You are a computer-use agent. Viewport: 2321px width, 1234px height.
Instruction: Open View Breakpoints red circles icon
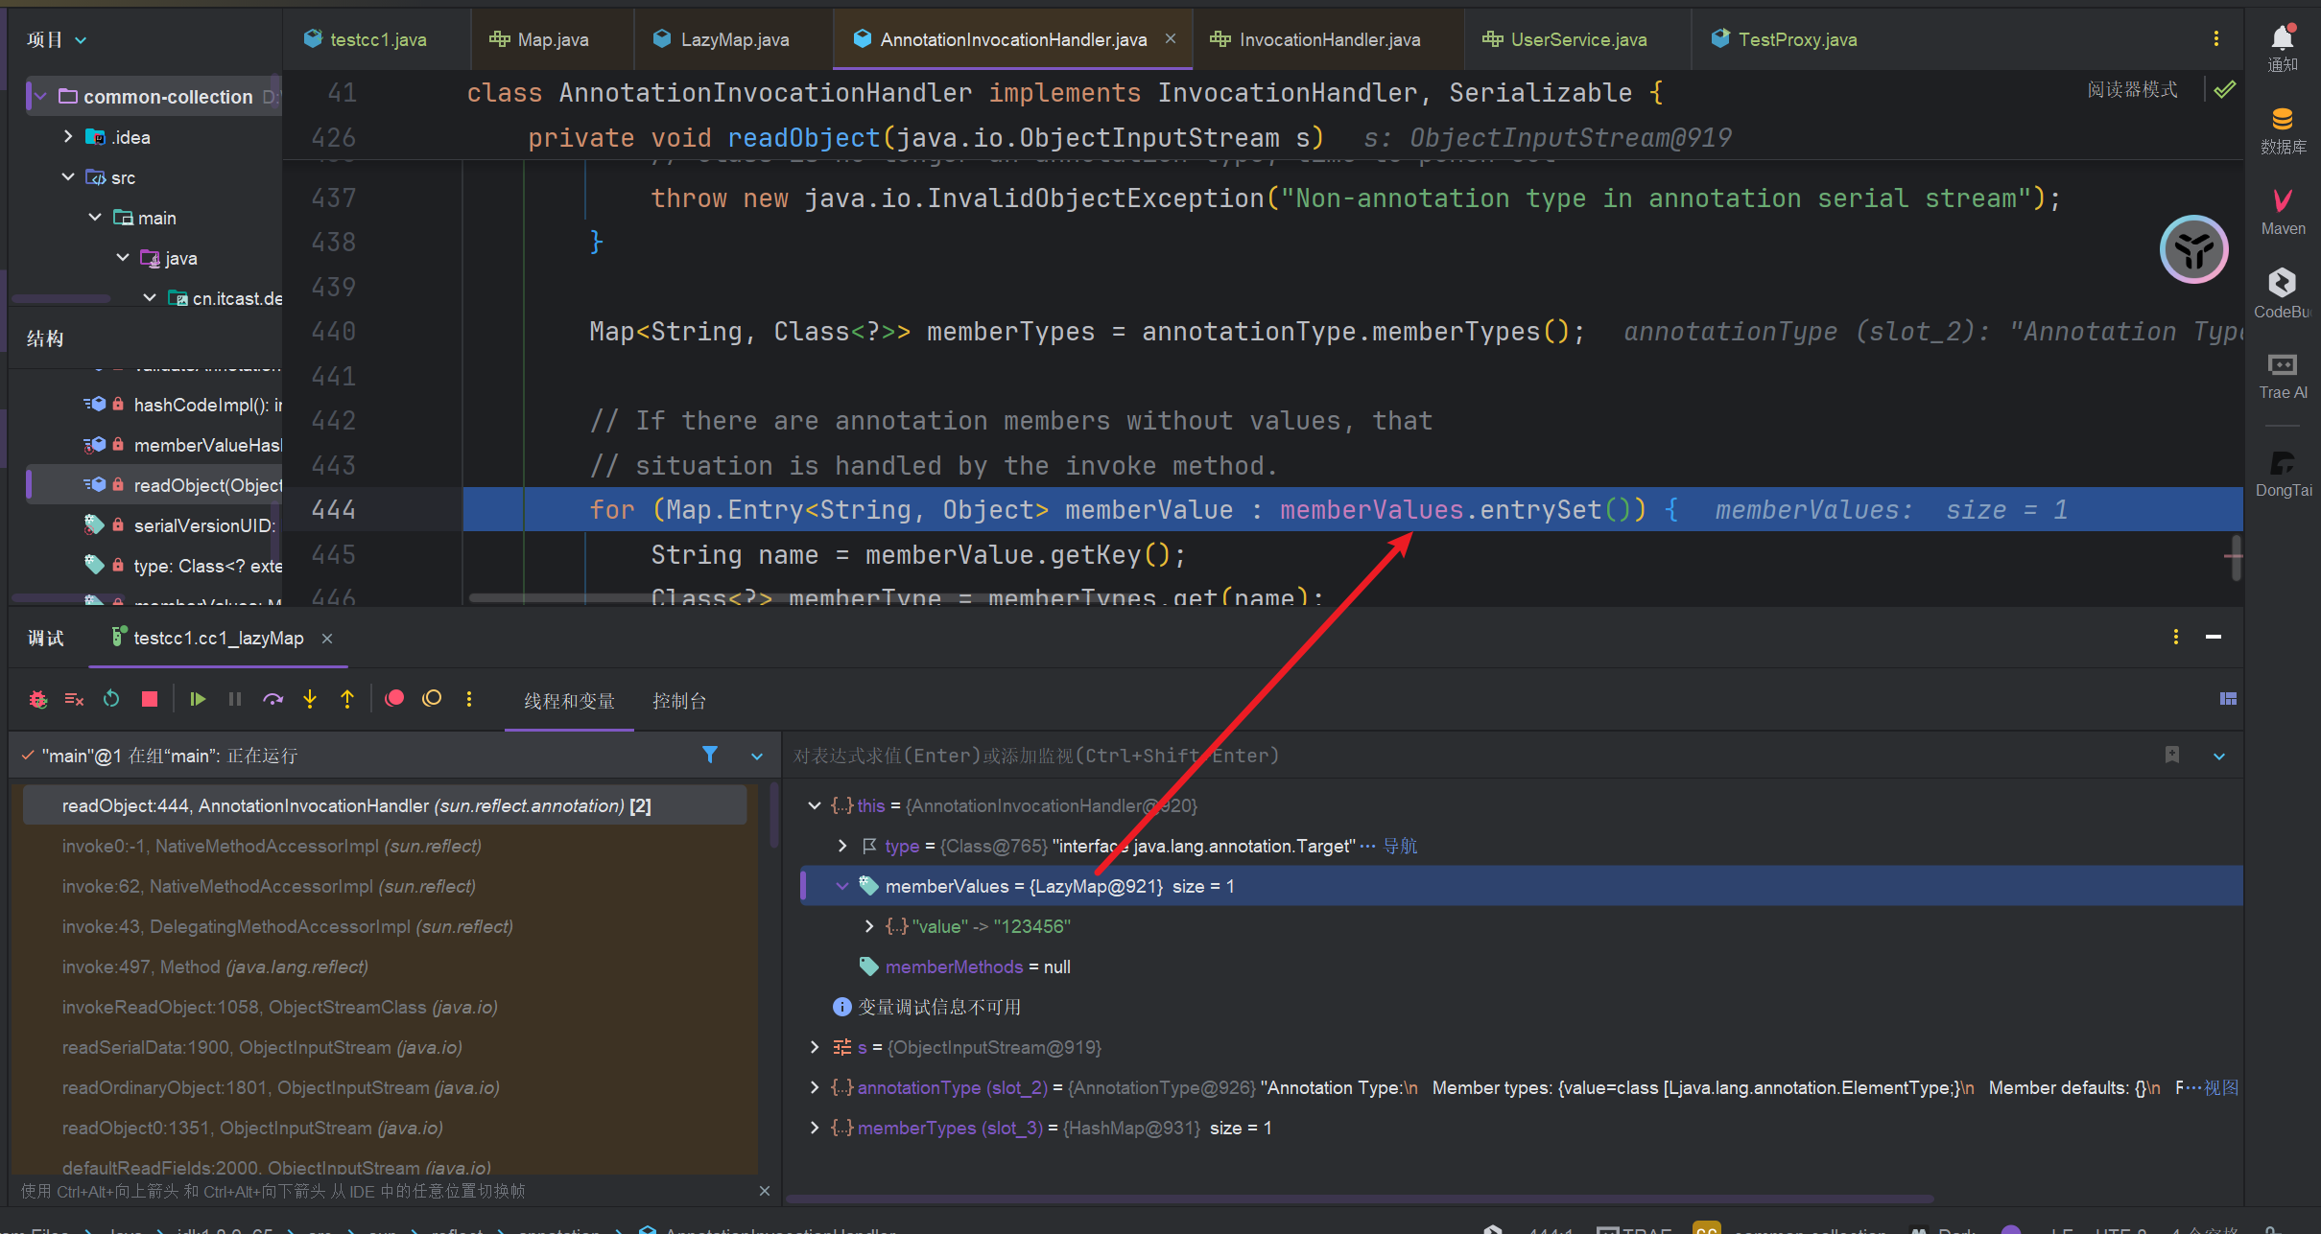click(x=394, y=699)
